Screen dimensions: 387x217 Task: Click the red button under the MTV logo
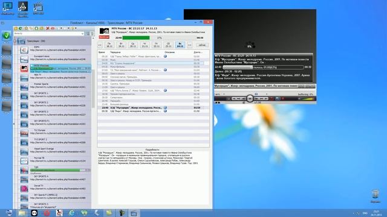(104, 37)
